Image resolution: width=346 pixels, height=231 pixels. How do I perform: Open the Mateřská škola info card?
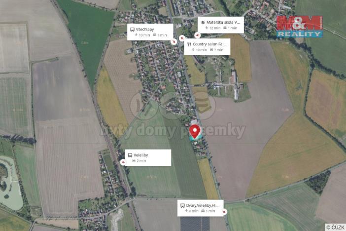(x=220, y=25)
